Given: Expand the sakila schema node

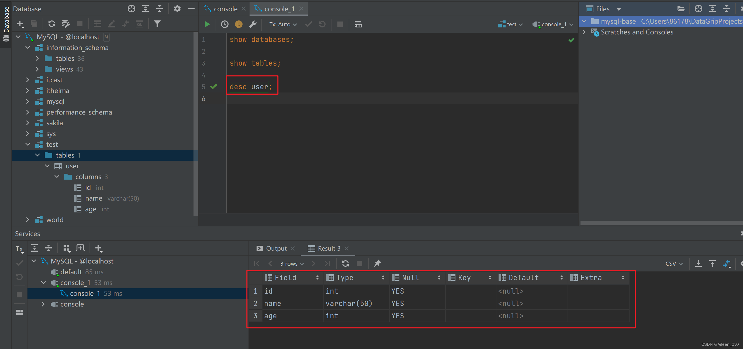Looking at the screenshot, I should [x=28, y=123].
